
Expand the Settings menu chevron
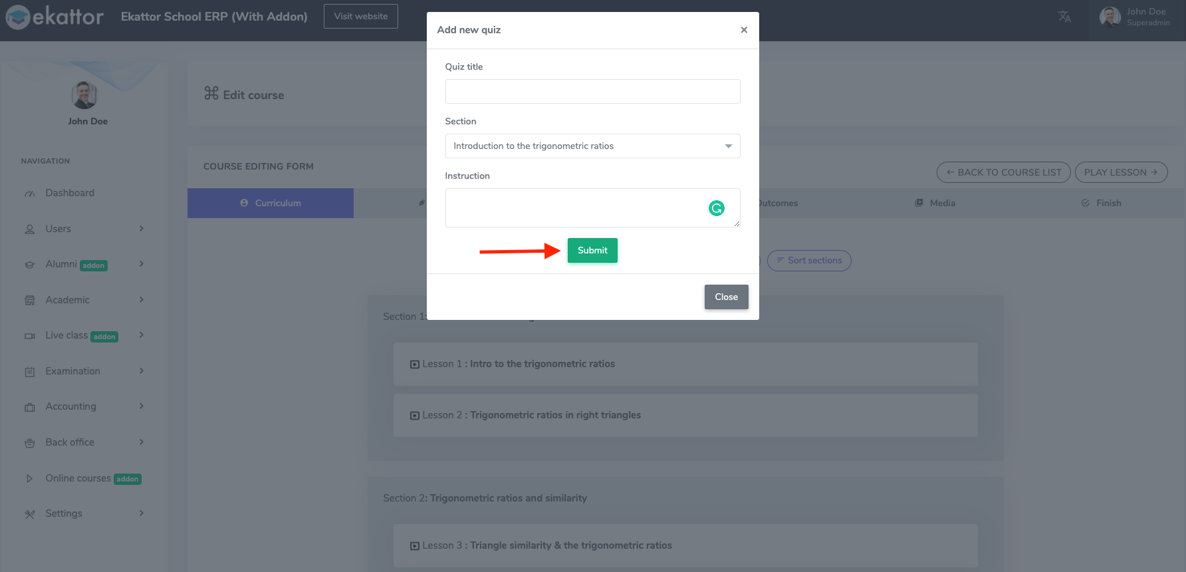[142, 513]
